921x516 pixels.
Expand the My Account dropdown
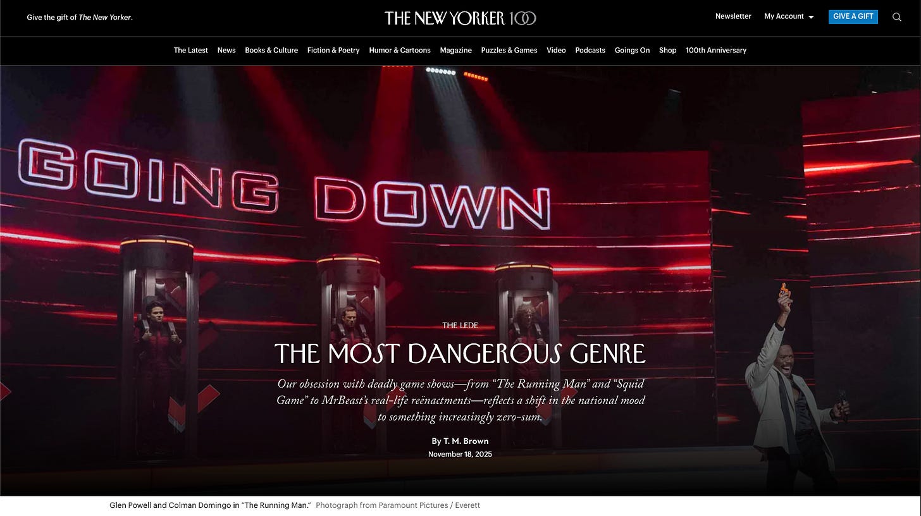coord(789,16)
